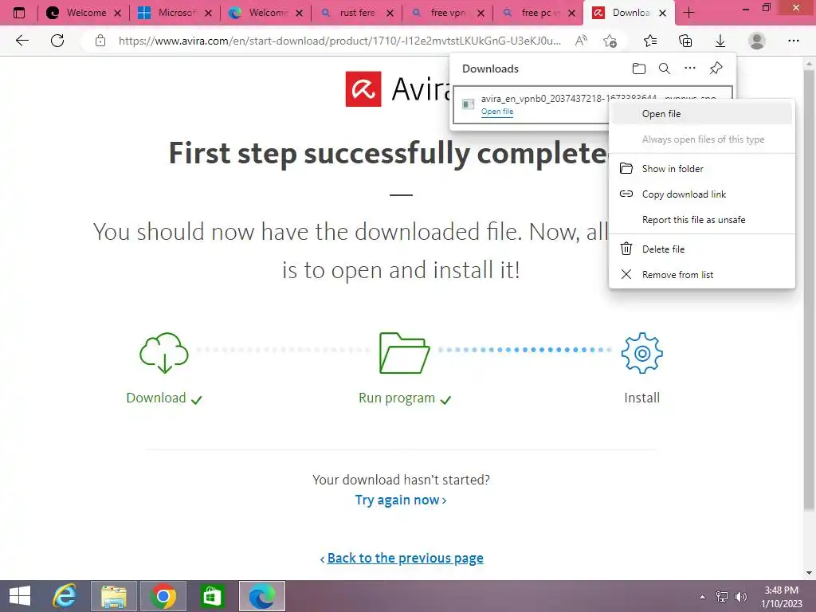This screenshot has width=816, height=612.
Task: Select Copy download link
Action: [701, 194]
